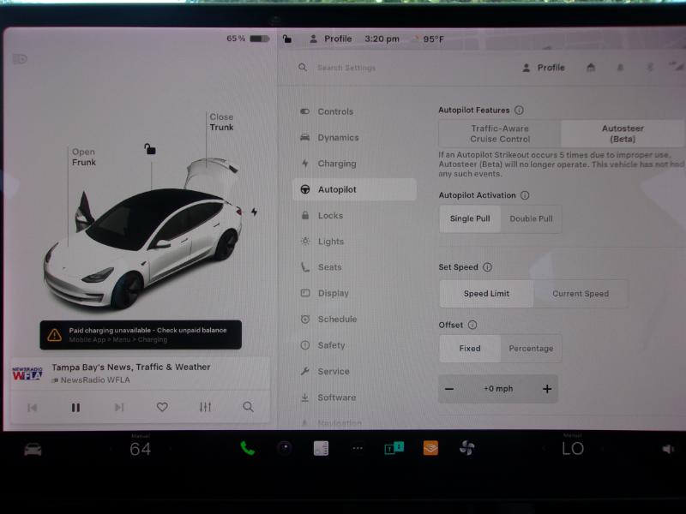
Task: Tap the green phone icon
Action: pyautogui.click(x=248, y=448)
